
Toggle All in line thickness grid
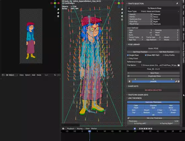tap(153, 115)
